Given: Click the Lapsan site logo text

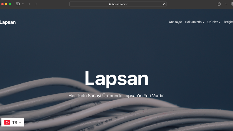Looking at the screenshot, I should point(8,22).
